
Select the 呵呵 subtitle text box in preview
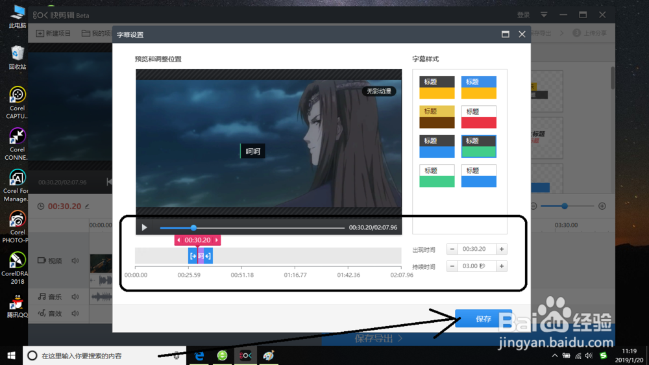(252, 151)
